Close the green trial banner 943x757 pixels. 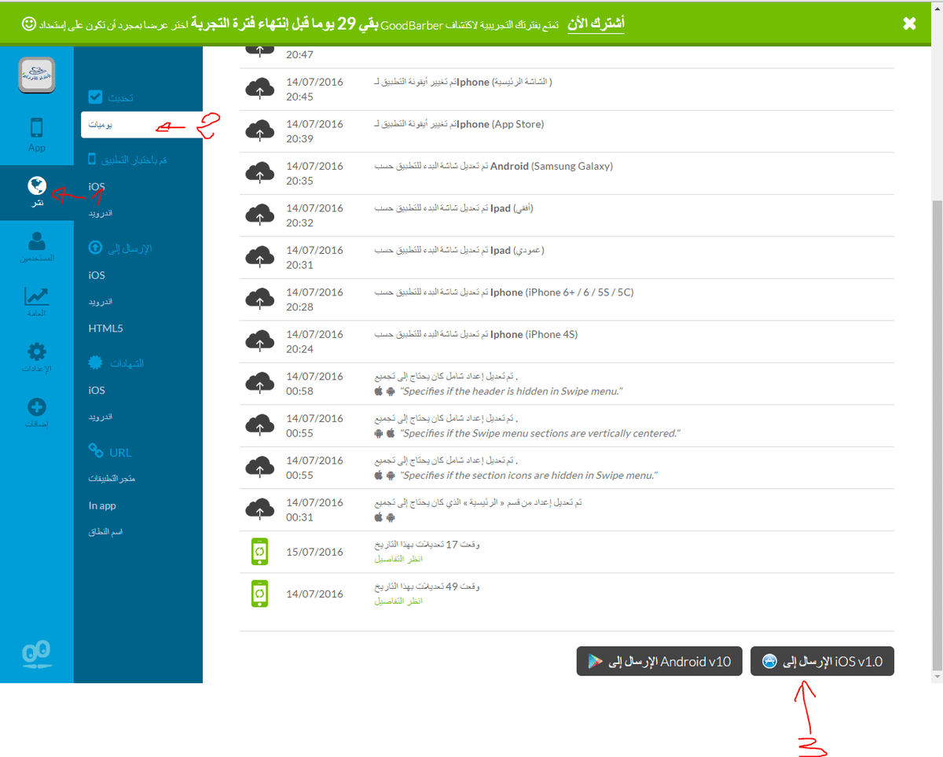coord(909,24)
